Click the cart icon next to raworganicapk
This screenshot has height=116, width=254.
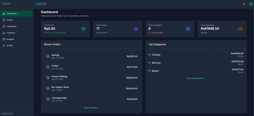[48, 99]
